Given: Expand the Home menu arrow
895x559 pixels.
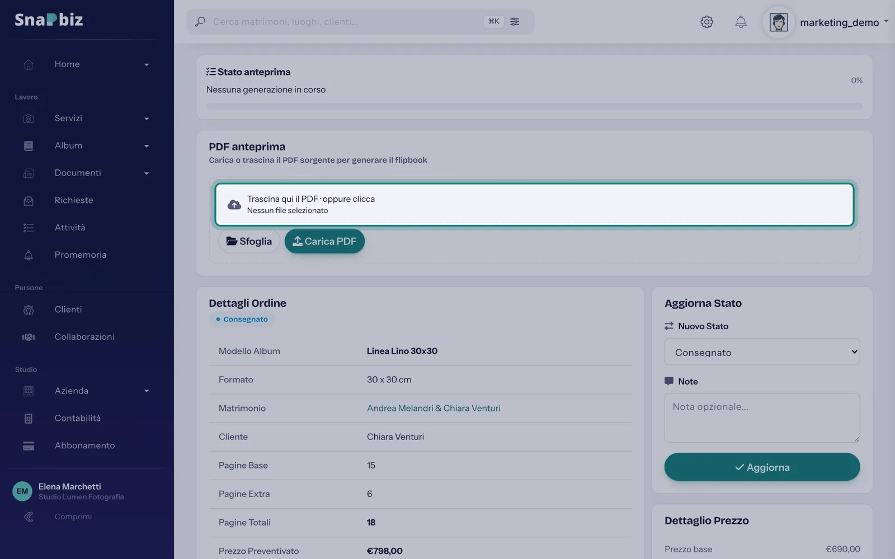Looking at the screenshot, I should pos(147,65).
